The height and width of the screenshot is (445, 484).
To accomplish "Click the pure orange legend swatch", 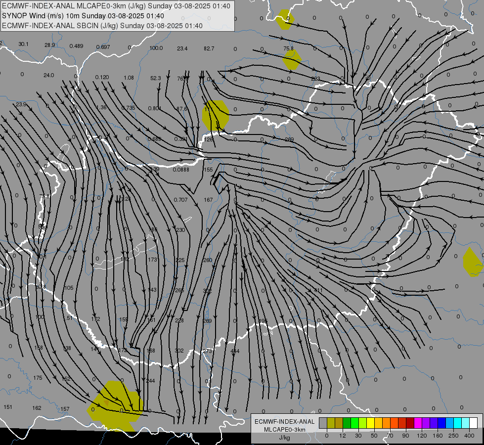I will coord(387,423).
